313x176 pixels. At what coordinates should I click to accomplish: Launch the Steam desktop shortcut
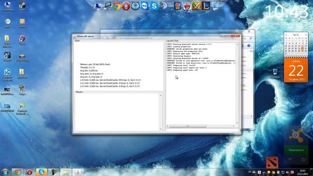coord(22,6)
